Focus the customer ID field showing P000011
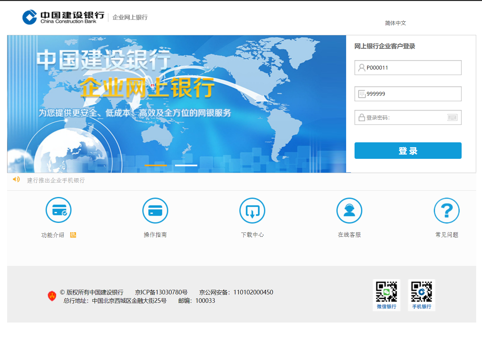The image size is (482, 339). [408, 68]
